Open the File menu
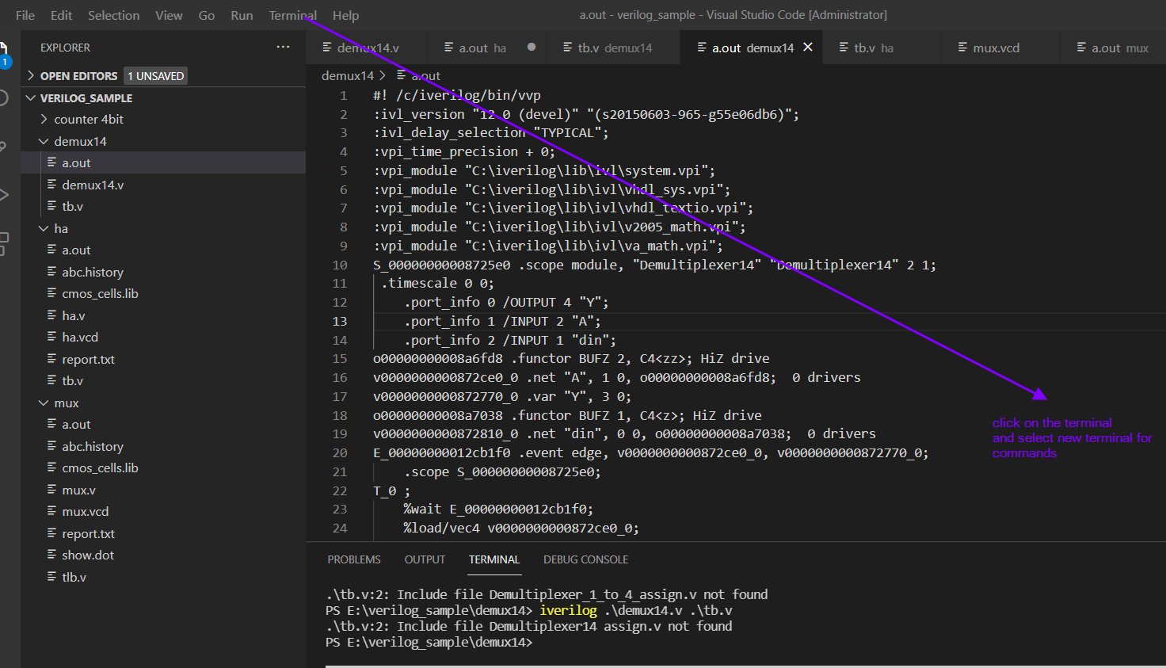This screenshot has width=1166, height=668. coord(25,15)
